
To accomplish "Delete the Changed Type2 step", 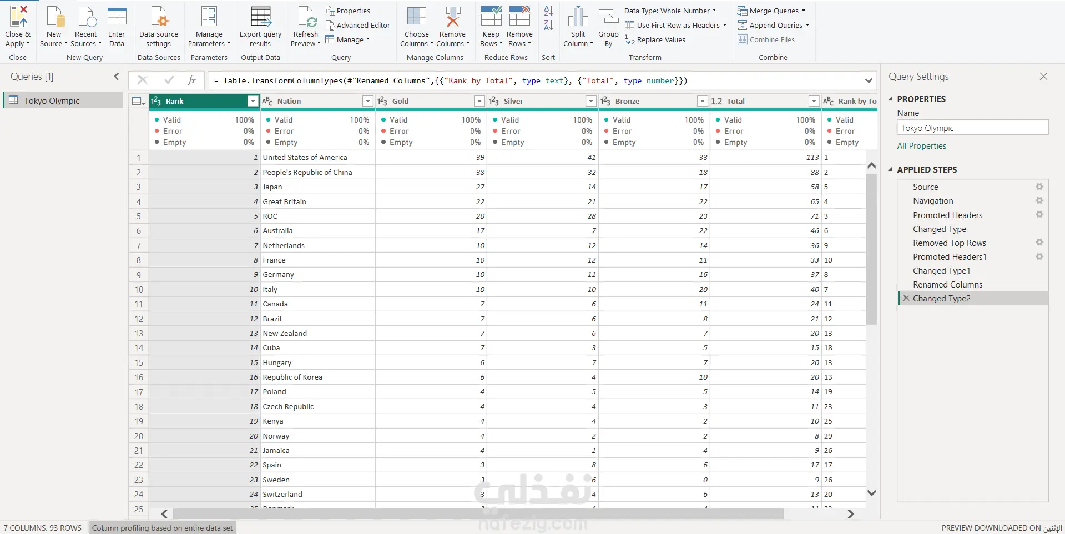I will tap(906, 298).
